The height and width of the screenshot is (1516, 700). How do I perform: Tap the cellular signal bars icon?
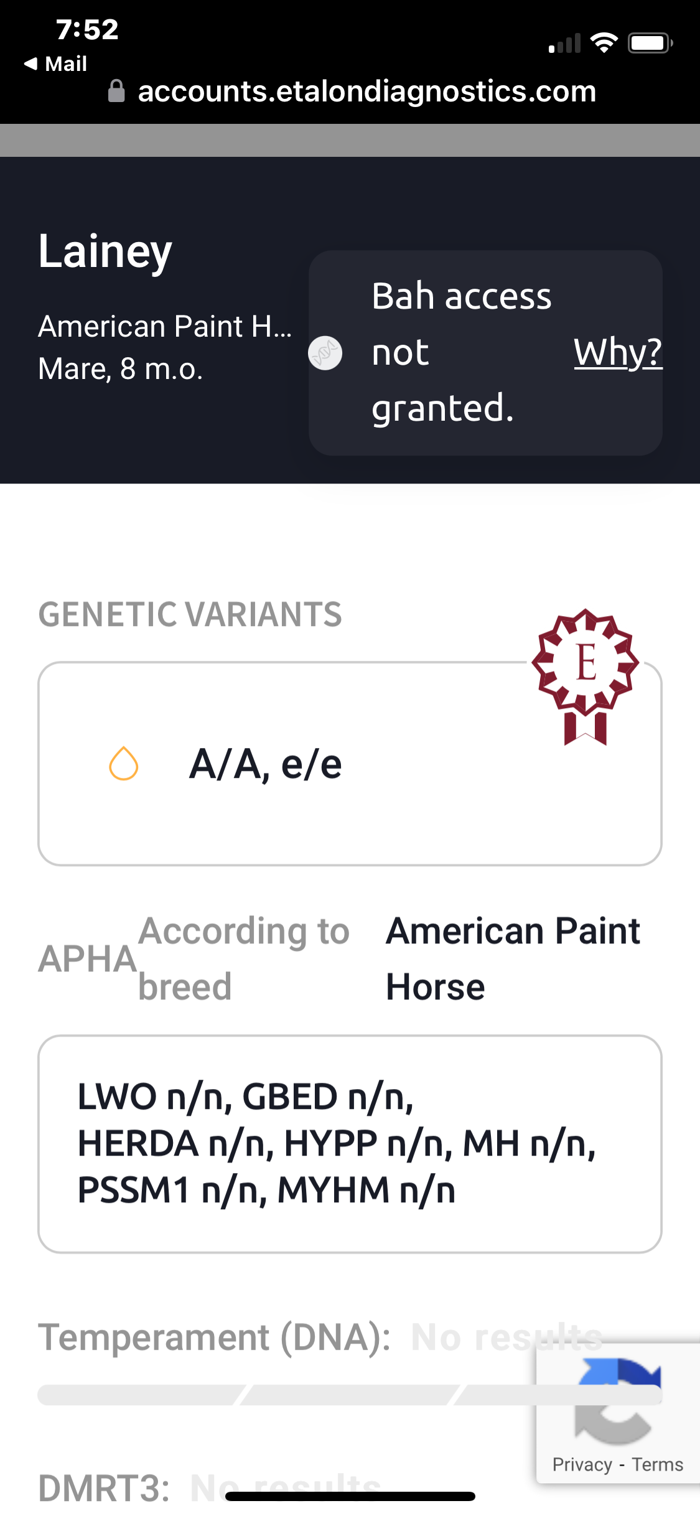point(564,44)
